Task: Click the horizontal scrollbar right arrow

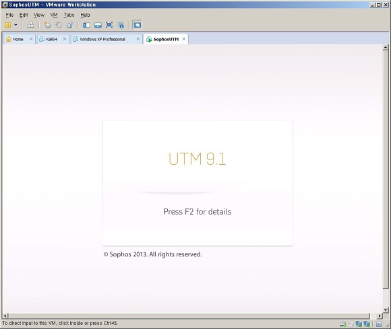Action: (x=380, y=316)
